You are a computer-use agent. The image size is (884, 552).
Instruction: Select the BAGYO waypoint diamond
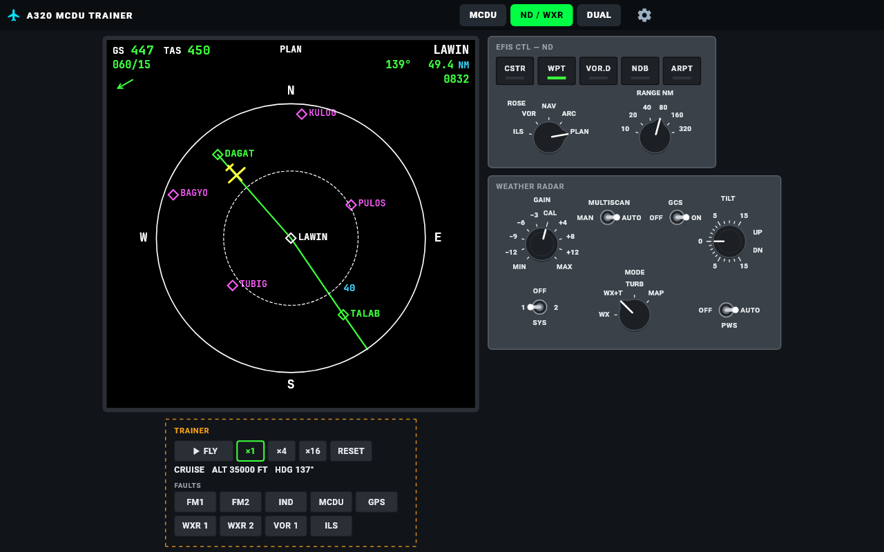173,195
